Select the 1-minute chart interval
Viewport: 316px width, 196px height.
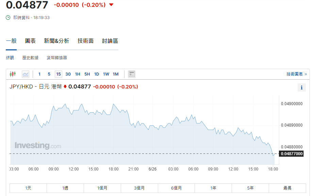click(x=39, y=74)
